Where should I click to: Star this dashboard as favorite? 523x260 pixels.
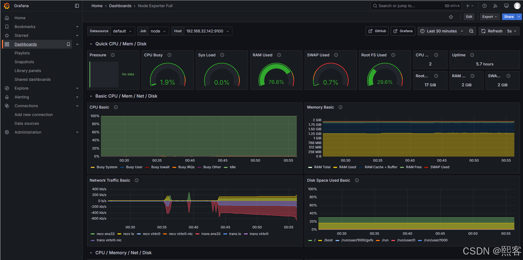point(451,17)
